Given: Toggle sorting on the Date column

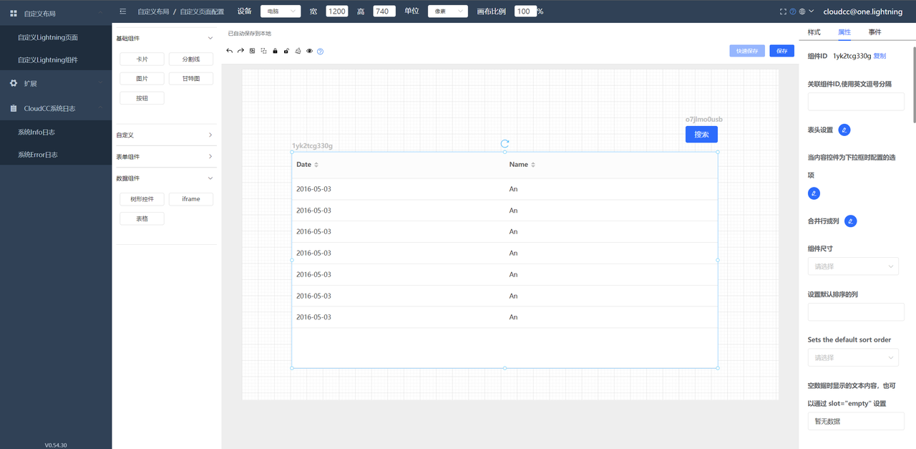Looking at the screenshot, I should (x=316, y=165).
